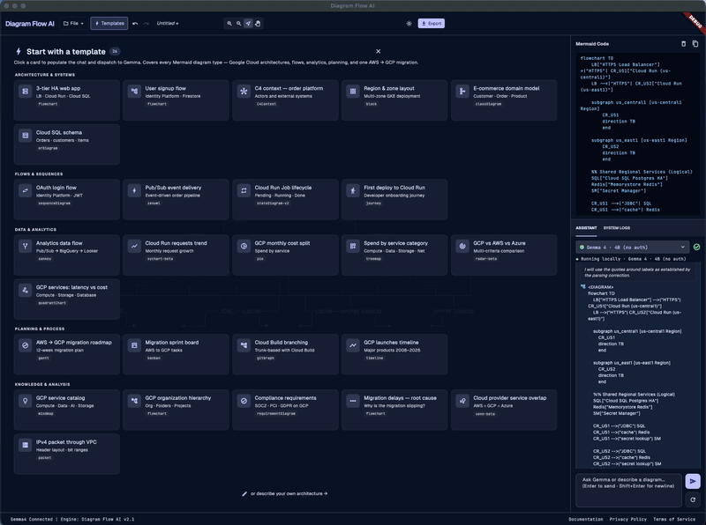706x525 pixels.
Task: Click GCP vs AWS vs Azure icon
Action: [462, 246]
